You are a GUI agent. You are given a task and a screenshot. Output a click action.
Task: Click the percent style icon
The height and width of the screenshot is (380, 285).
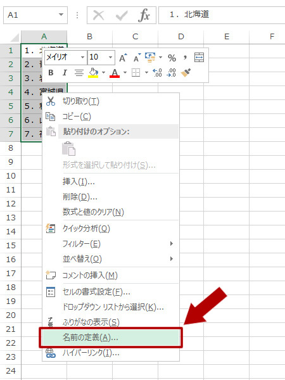coord(172,58)
